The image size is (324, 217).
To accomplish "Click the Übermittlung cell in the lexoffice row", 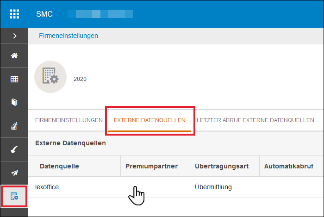I will click(213, 187).
